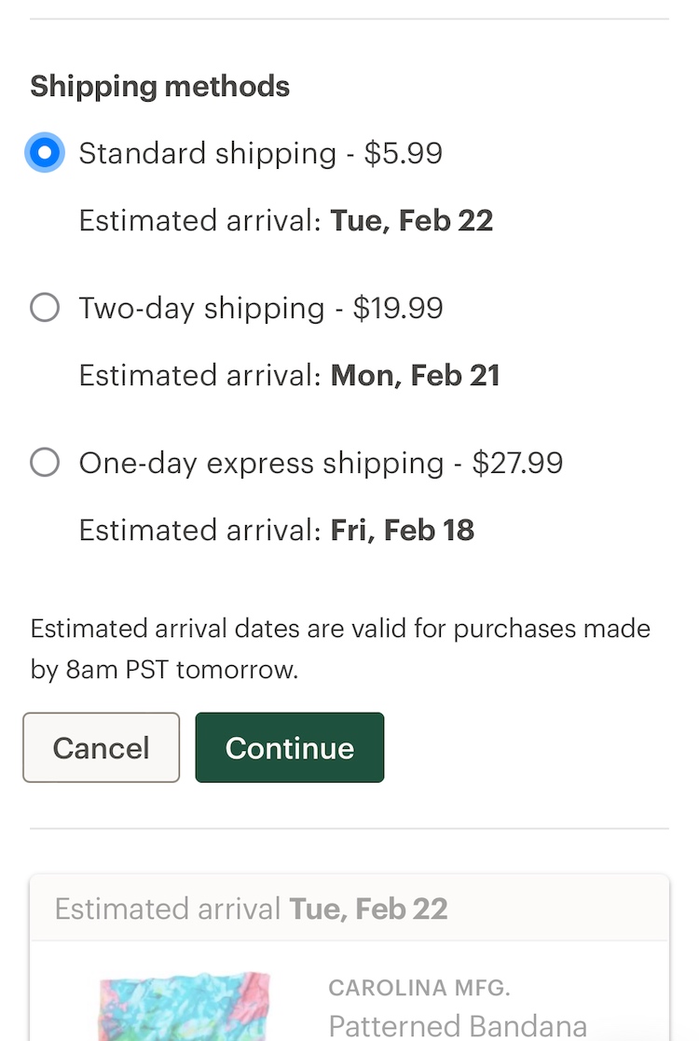This screenshot has height=1041, width=699.
Task: Select the Standard shipping radio button
Action: click(45, 153)
